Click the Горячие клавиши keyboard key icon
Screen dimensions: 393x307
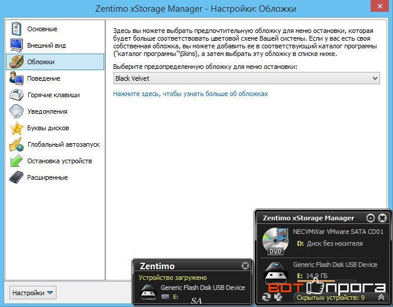point(16,95)
